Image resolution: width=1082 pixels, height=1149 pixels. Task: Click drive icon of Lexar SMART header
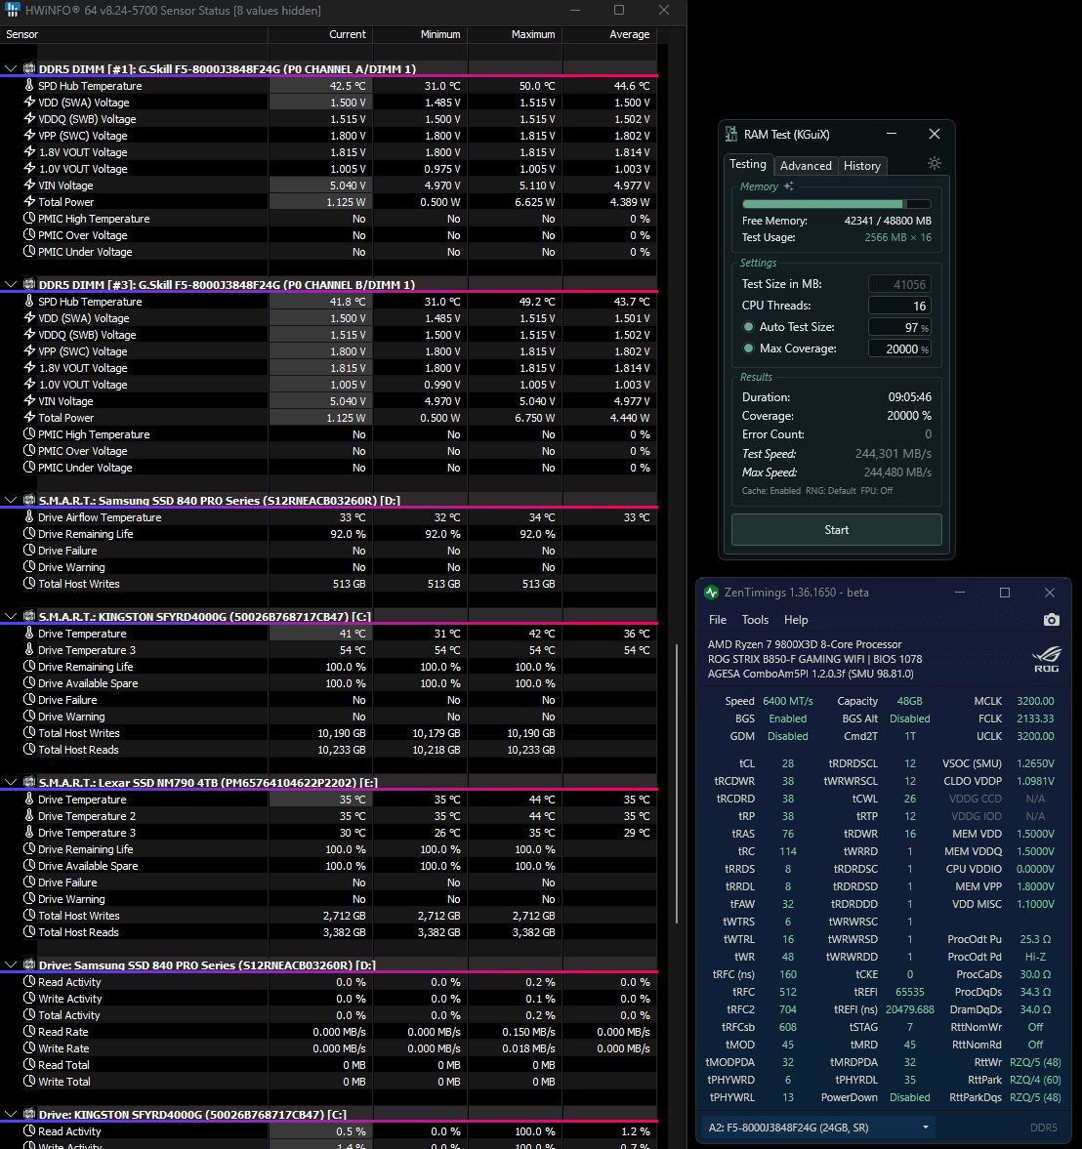[29, 782]
